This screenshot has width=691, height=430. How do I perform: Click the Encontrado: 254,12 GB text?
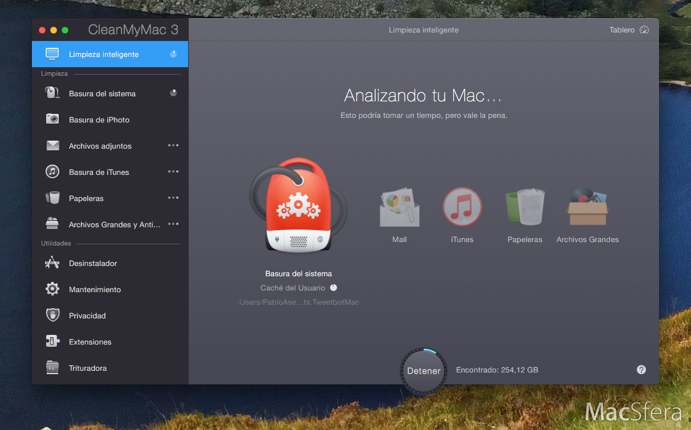tap(497, 370)
